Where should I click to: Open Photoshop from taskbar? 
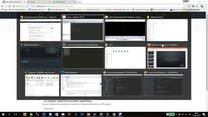[82, 114]
